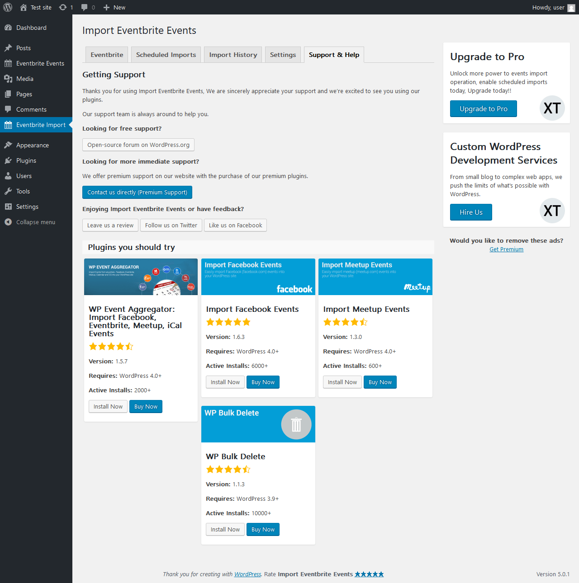Click the XT logo beside Hire Us
This screenshot has width=579, height=583.
click(552, 211)
